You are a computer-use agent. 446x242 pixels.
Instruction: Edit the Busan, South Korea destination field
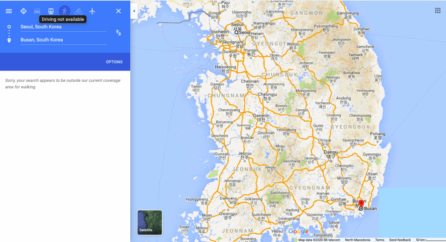click(64, 40)
